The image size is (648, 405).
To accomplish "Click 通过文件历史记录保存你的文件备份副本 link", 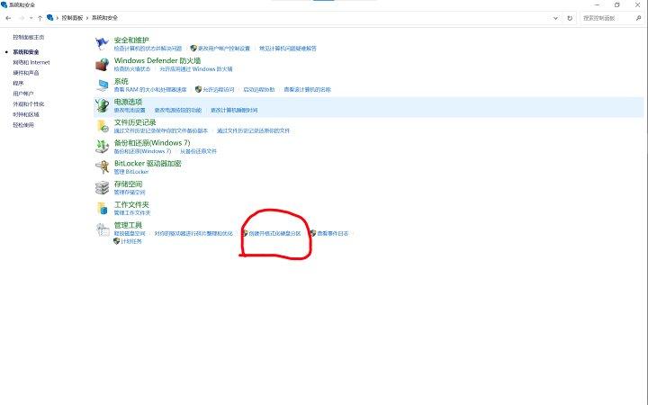I will [161, 131].
